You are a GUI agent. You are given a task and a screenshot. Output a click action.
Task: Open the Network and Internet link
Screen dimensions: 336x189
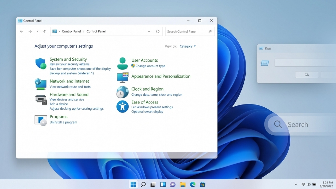[x=69, y=81]
